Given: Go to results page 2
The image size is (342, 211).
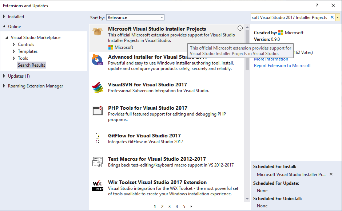Looking at the screenshot, I should 162,206.
